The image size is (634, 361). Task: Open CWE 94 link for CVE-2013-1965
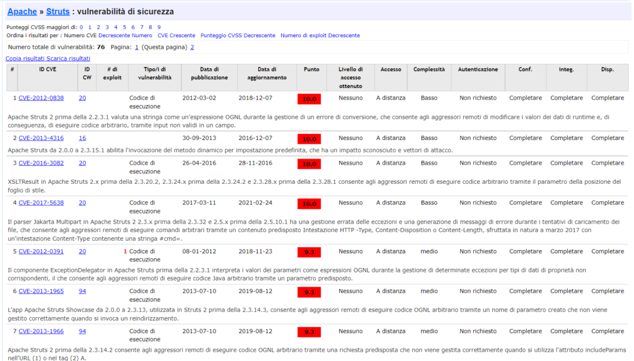[82, 291]
